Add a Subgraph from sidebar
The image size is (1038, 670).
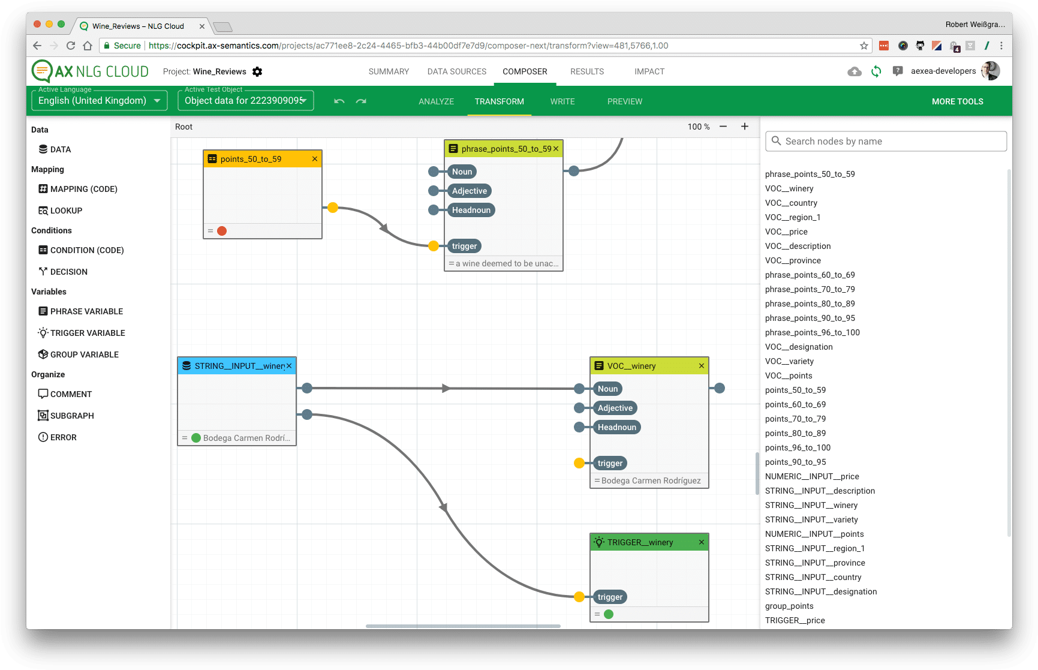pos(72,416)
